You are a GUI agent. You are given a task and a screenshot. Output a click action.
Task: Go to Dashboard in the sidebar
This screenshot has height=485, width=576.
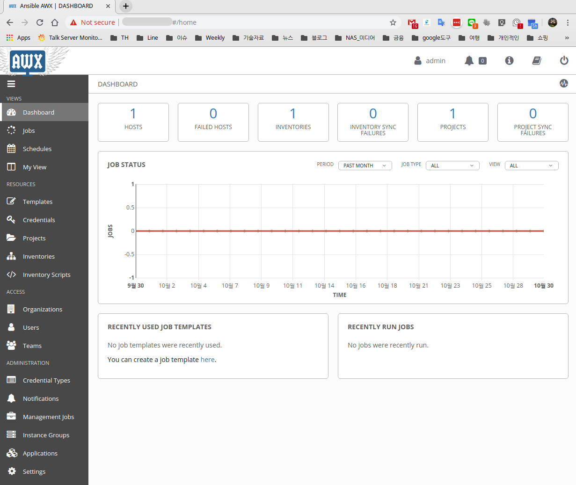tap(44, 112)
